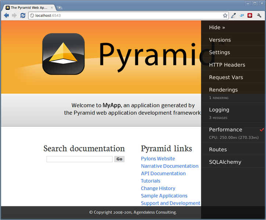
Task: Open the API Documentation link
Action: 163,173
